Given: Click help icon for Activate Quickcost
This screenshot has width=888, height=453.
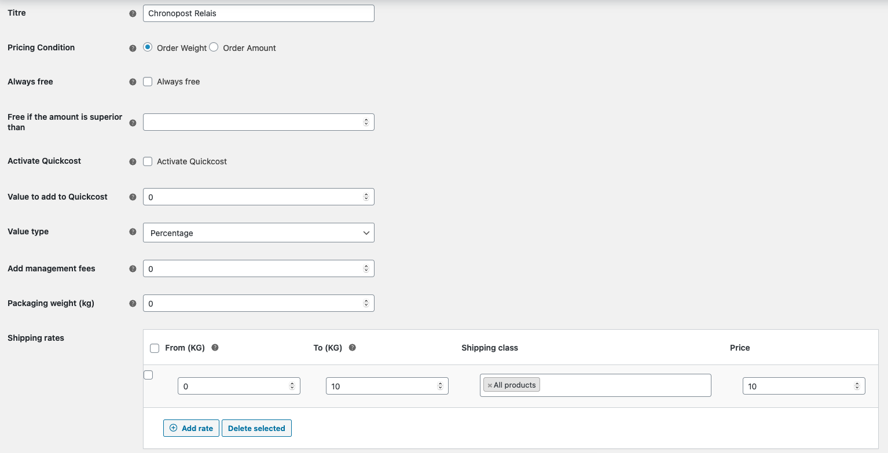Looking at the screenshot, I should [133, 161].
